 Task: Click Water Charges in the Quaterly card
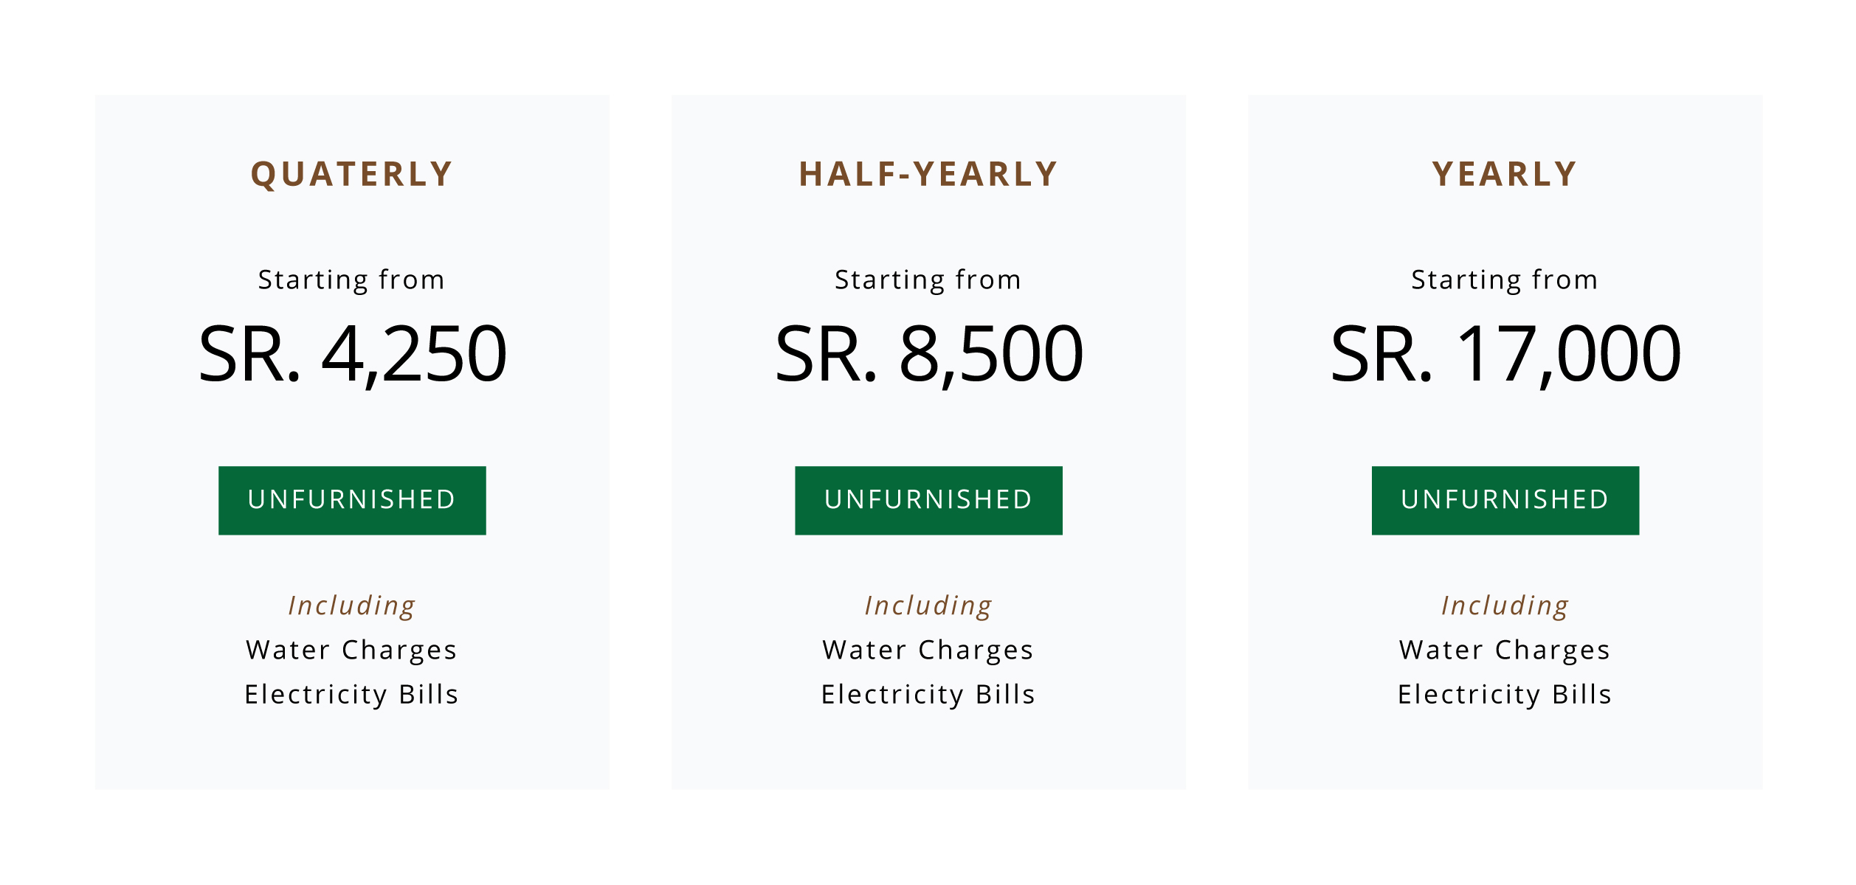point(352,650)
